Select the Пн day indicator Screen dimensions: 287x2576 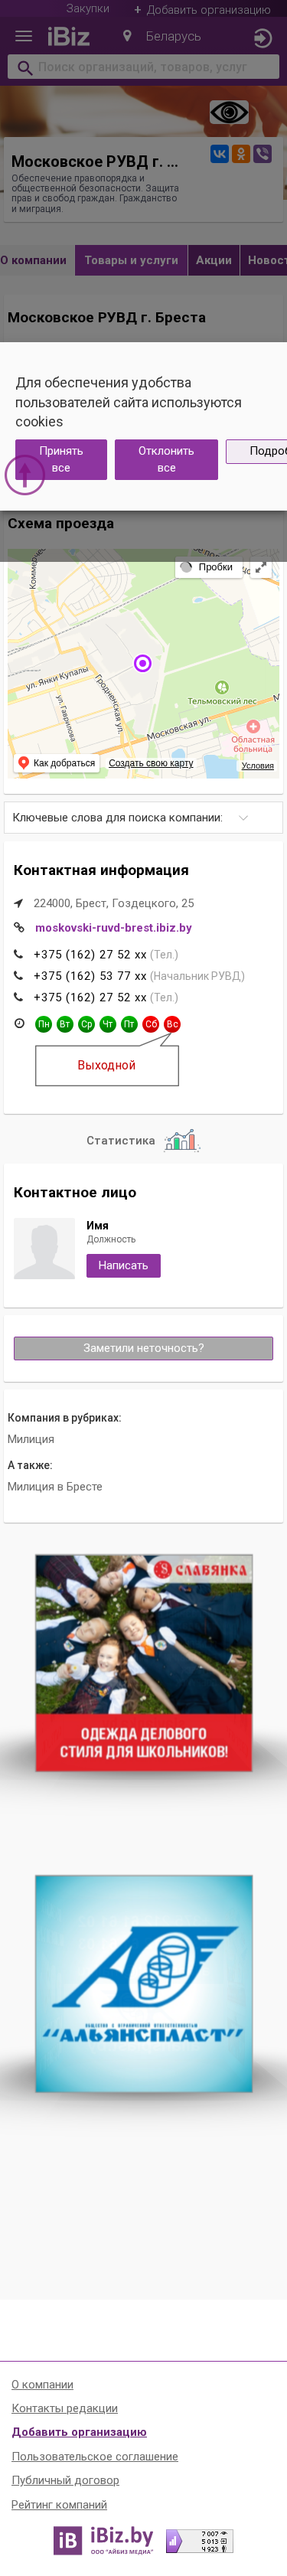(x=43, y=1024)
